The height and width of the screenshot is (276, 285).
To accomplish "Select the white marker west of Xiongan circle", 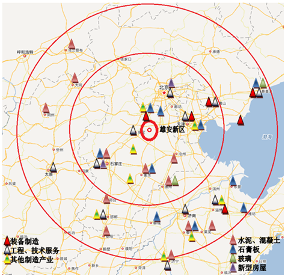I will pyautogui.click(x=133, y=130).
